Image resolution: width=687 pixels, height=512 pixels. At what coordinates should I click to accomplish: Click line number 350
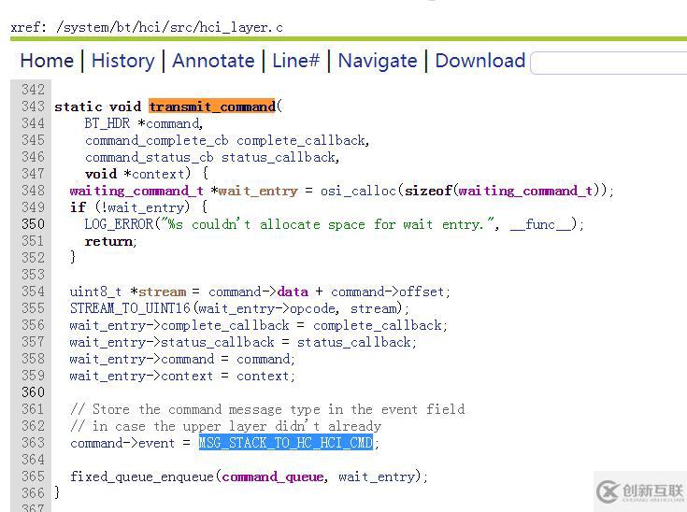34,224
